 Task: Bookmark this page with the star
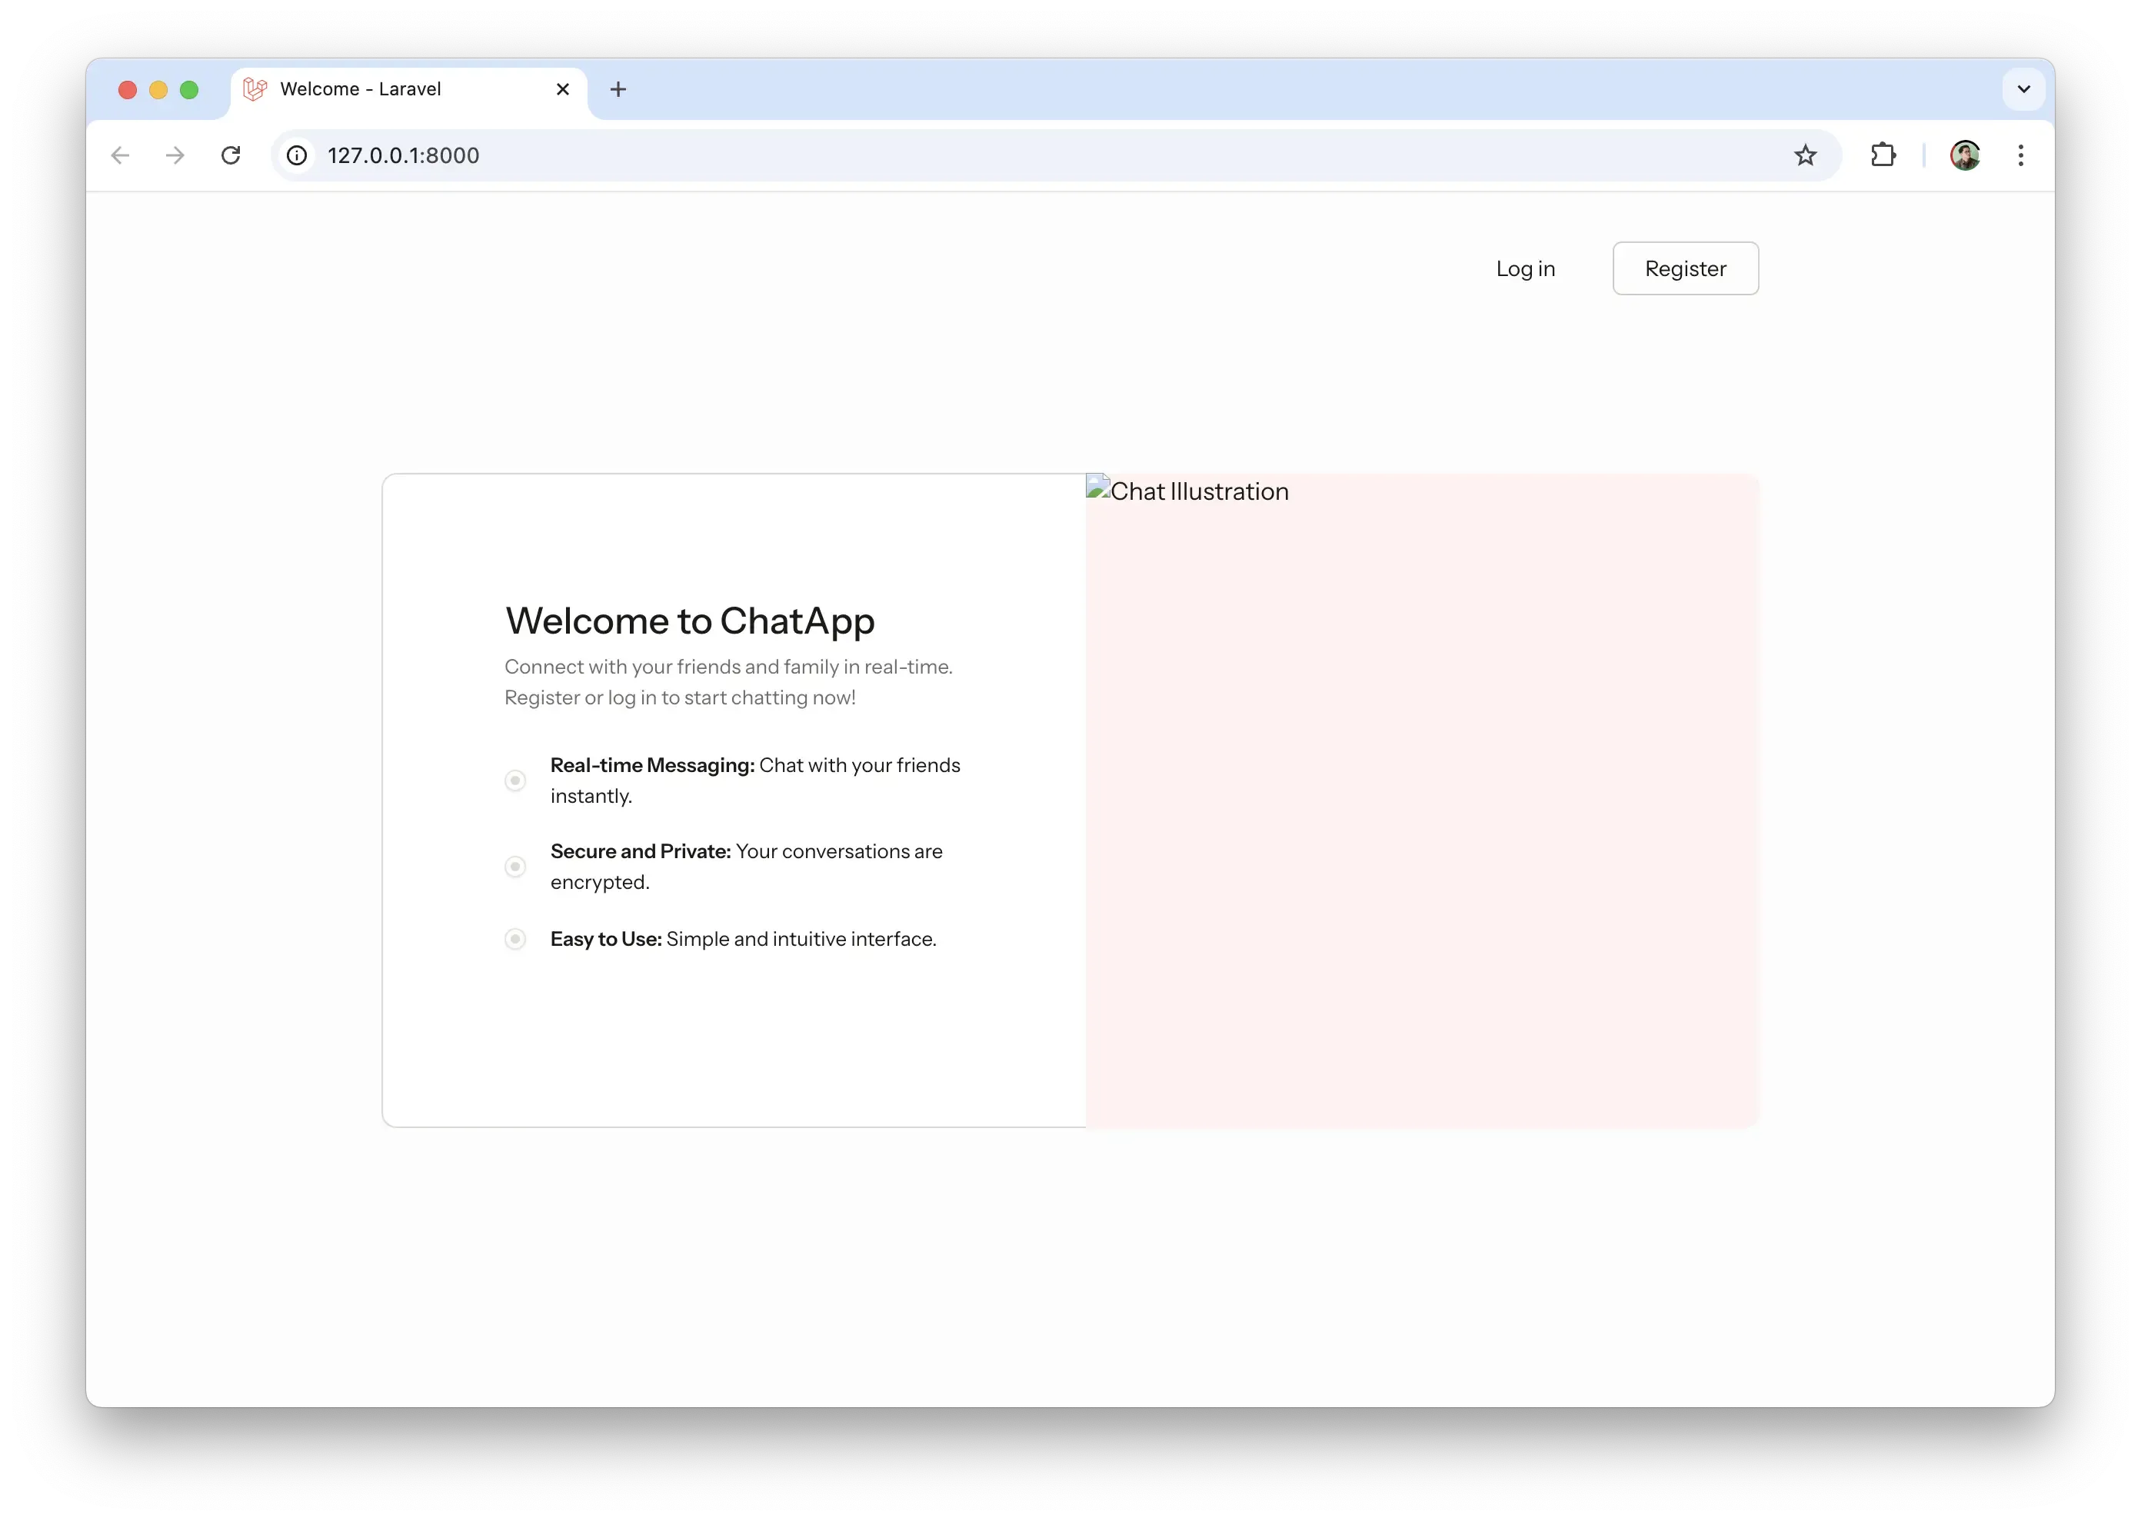click(1805, 155)
